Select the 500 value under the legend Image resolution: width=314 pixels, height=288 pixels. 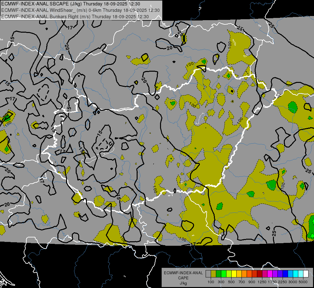point(232,282)
